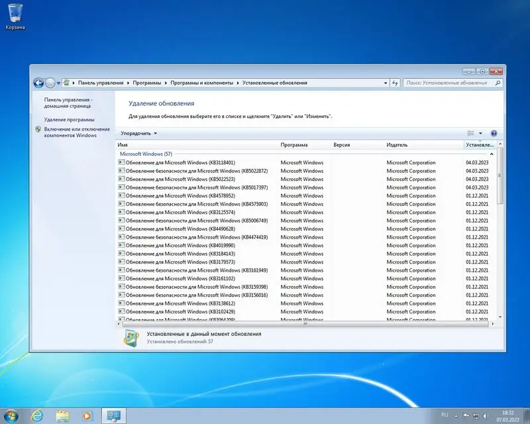The width and height of the screenshot is (530, 424).
Task: Open Windows Explorer from taskbar
Action: [x=62, y=416]
